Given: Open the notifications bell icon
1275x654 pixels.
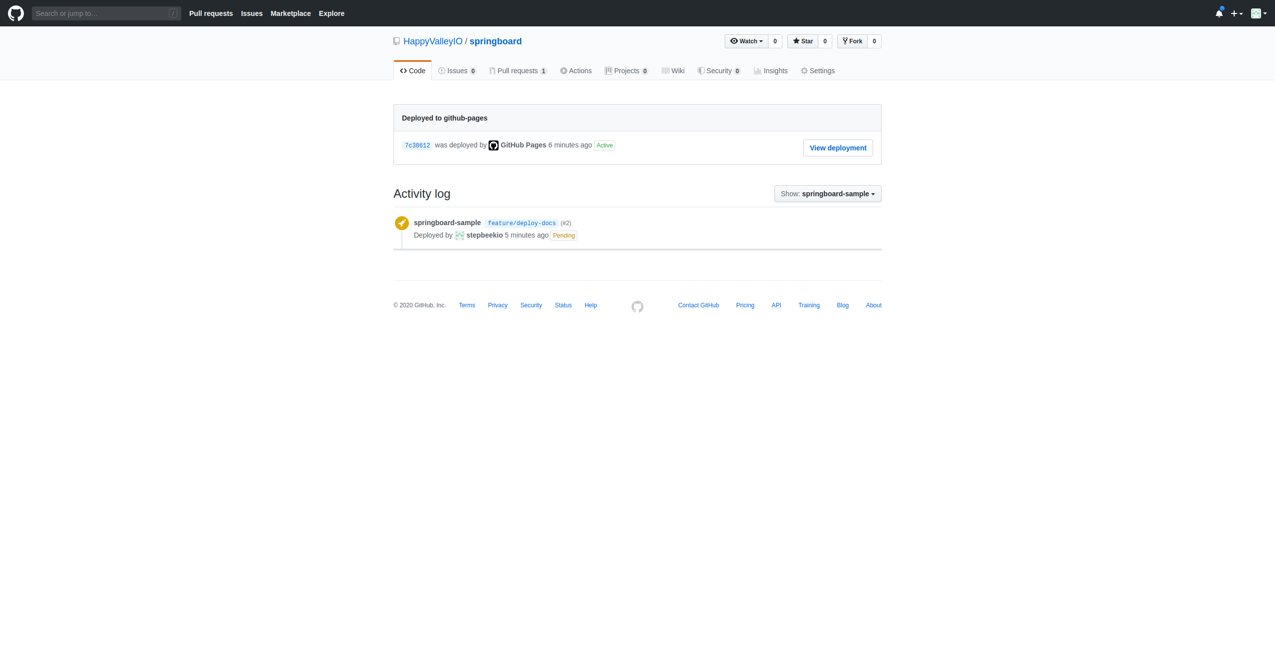Looking at the screenshot, I should (x=1219, y=13).
